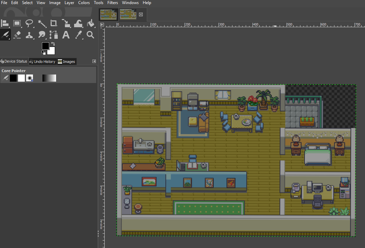365x248 pixels.
Task: Select the Fuzzy Select magic wand tool
Action: pos(42,23)
